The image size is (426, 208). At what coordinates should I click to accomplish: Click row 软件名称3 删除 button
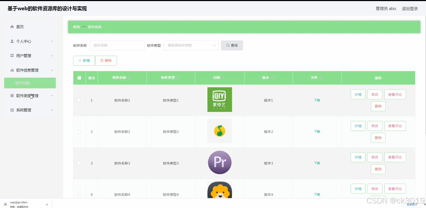click(x=378, y=169)
